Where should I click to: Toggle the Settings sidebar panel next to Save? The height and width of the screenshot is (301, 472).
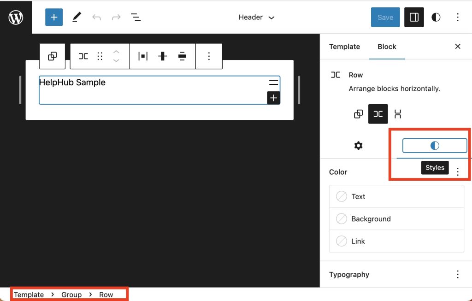pos(413,17)
